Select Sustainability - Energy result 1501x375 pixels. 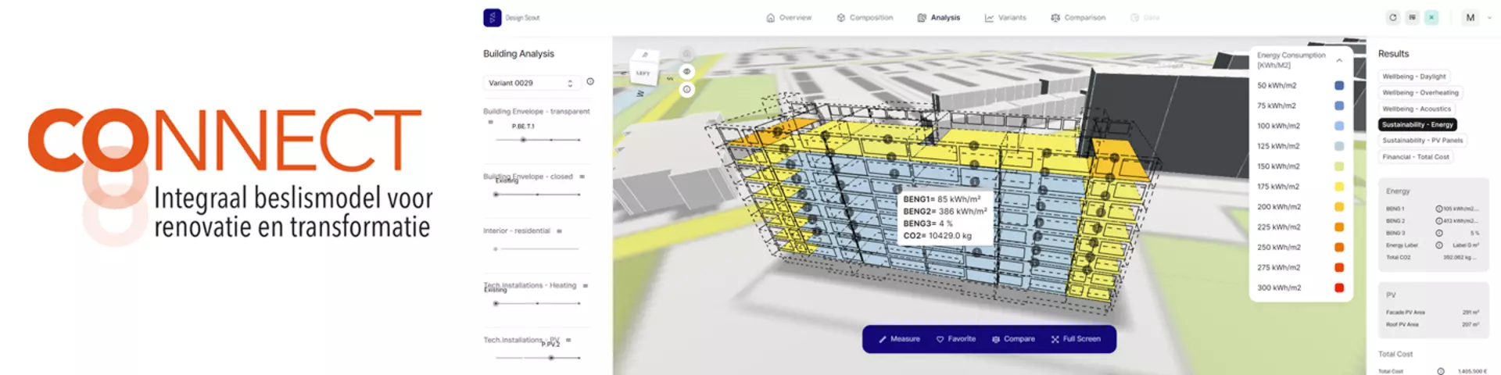[1417, 124]
